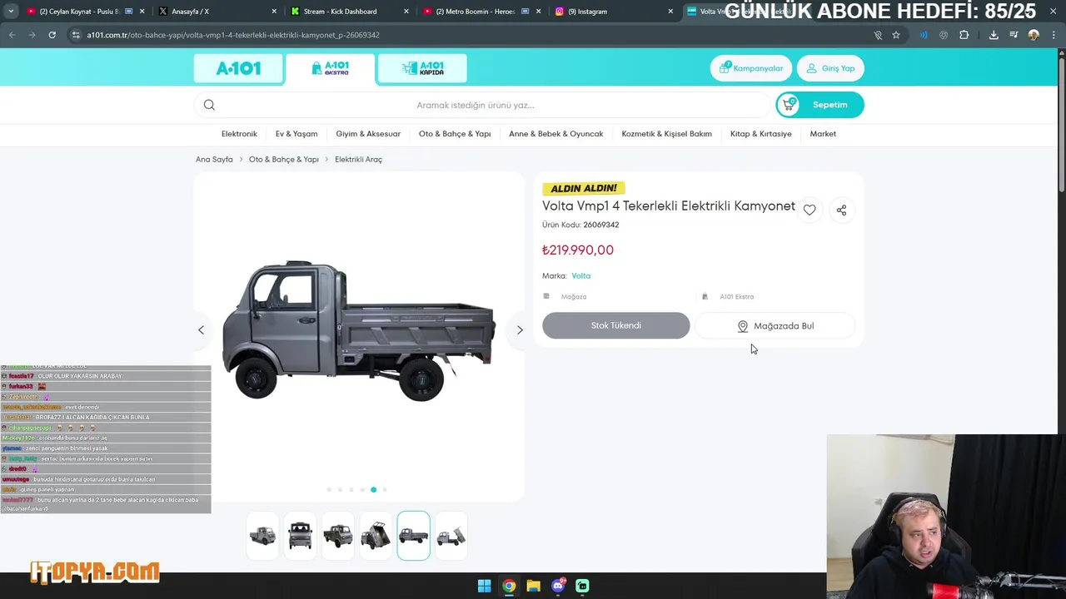Click the main truck product image
Screen dimensions: 1066x599
[359, 330]
